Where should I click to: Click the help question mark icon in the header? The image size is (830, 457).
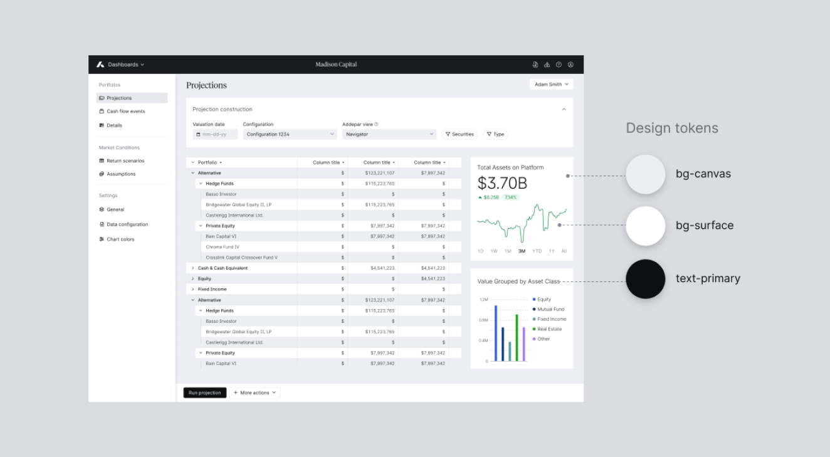[559, 65]
